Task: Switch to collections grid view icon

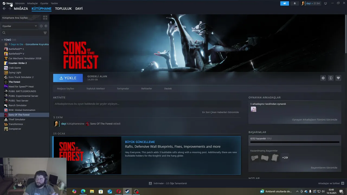Action: 45,18
